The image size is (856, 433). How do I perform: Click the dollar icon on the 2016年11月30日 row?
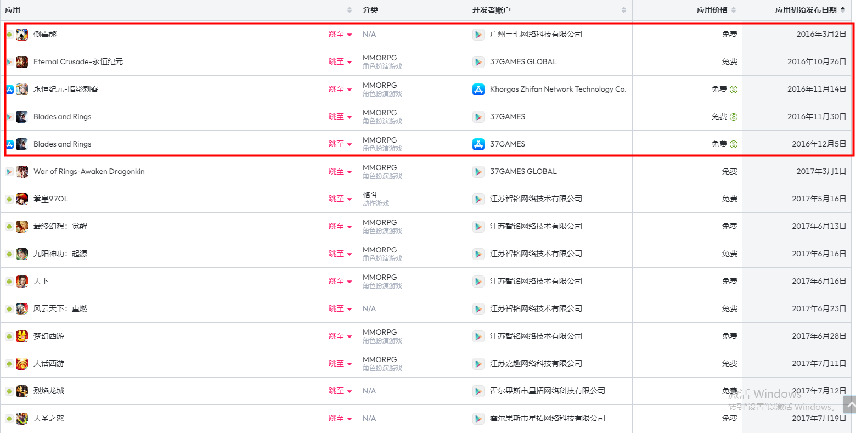734,117
